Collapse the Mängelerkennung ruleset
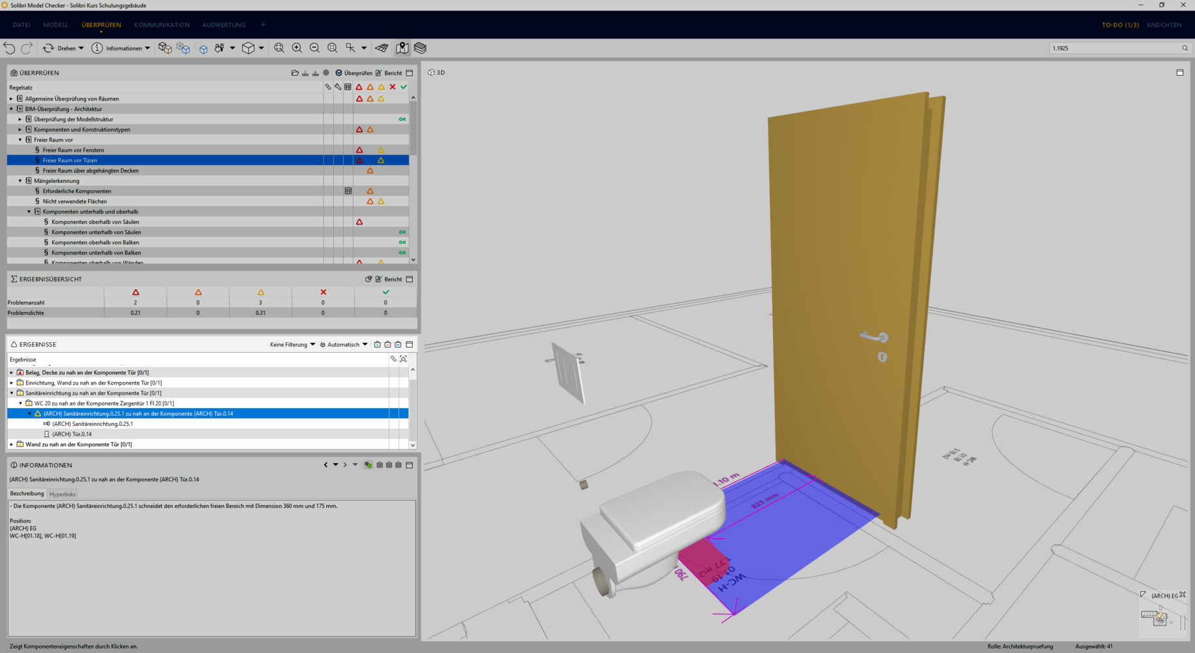This screenshot has width=1195, height=653. [20, 181]
